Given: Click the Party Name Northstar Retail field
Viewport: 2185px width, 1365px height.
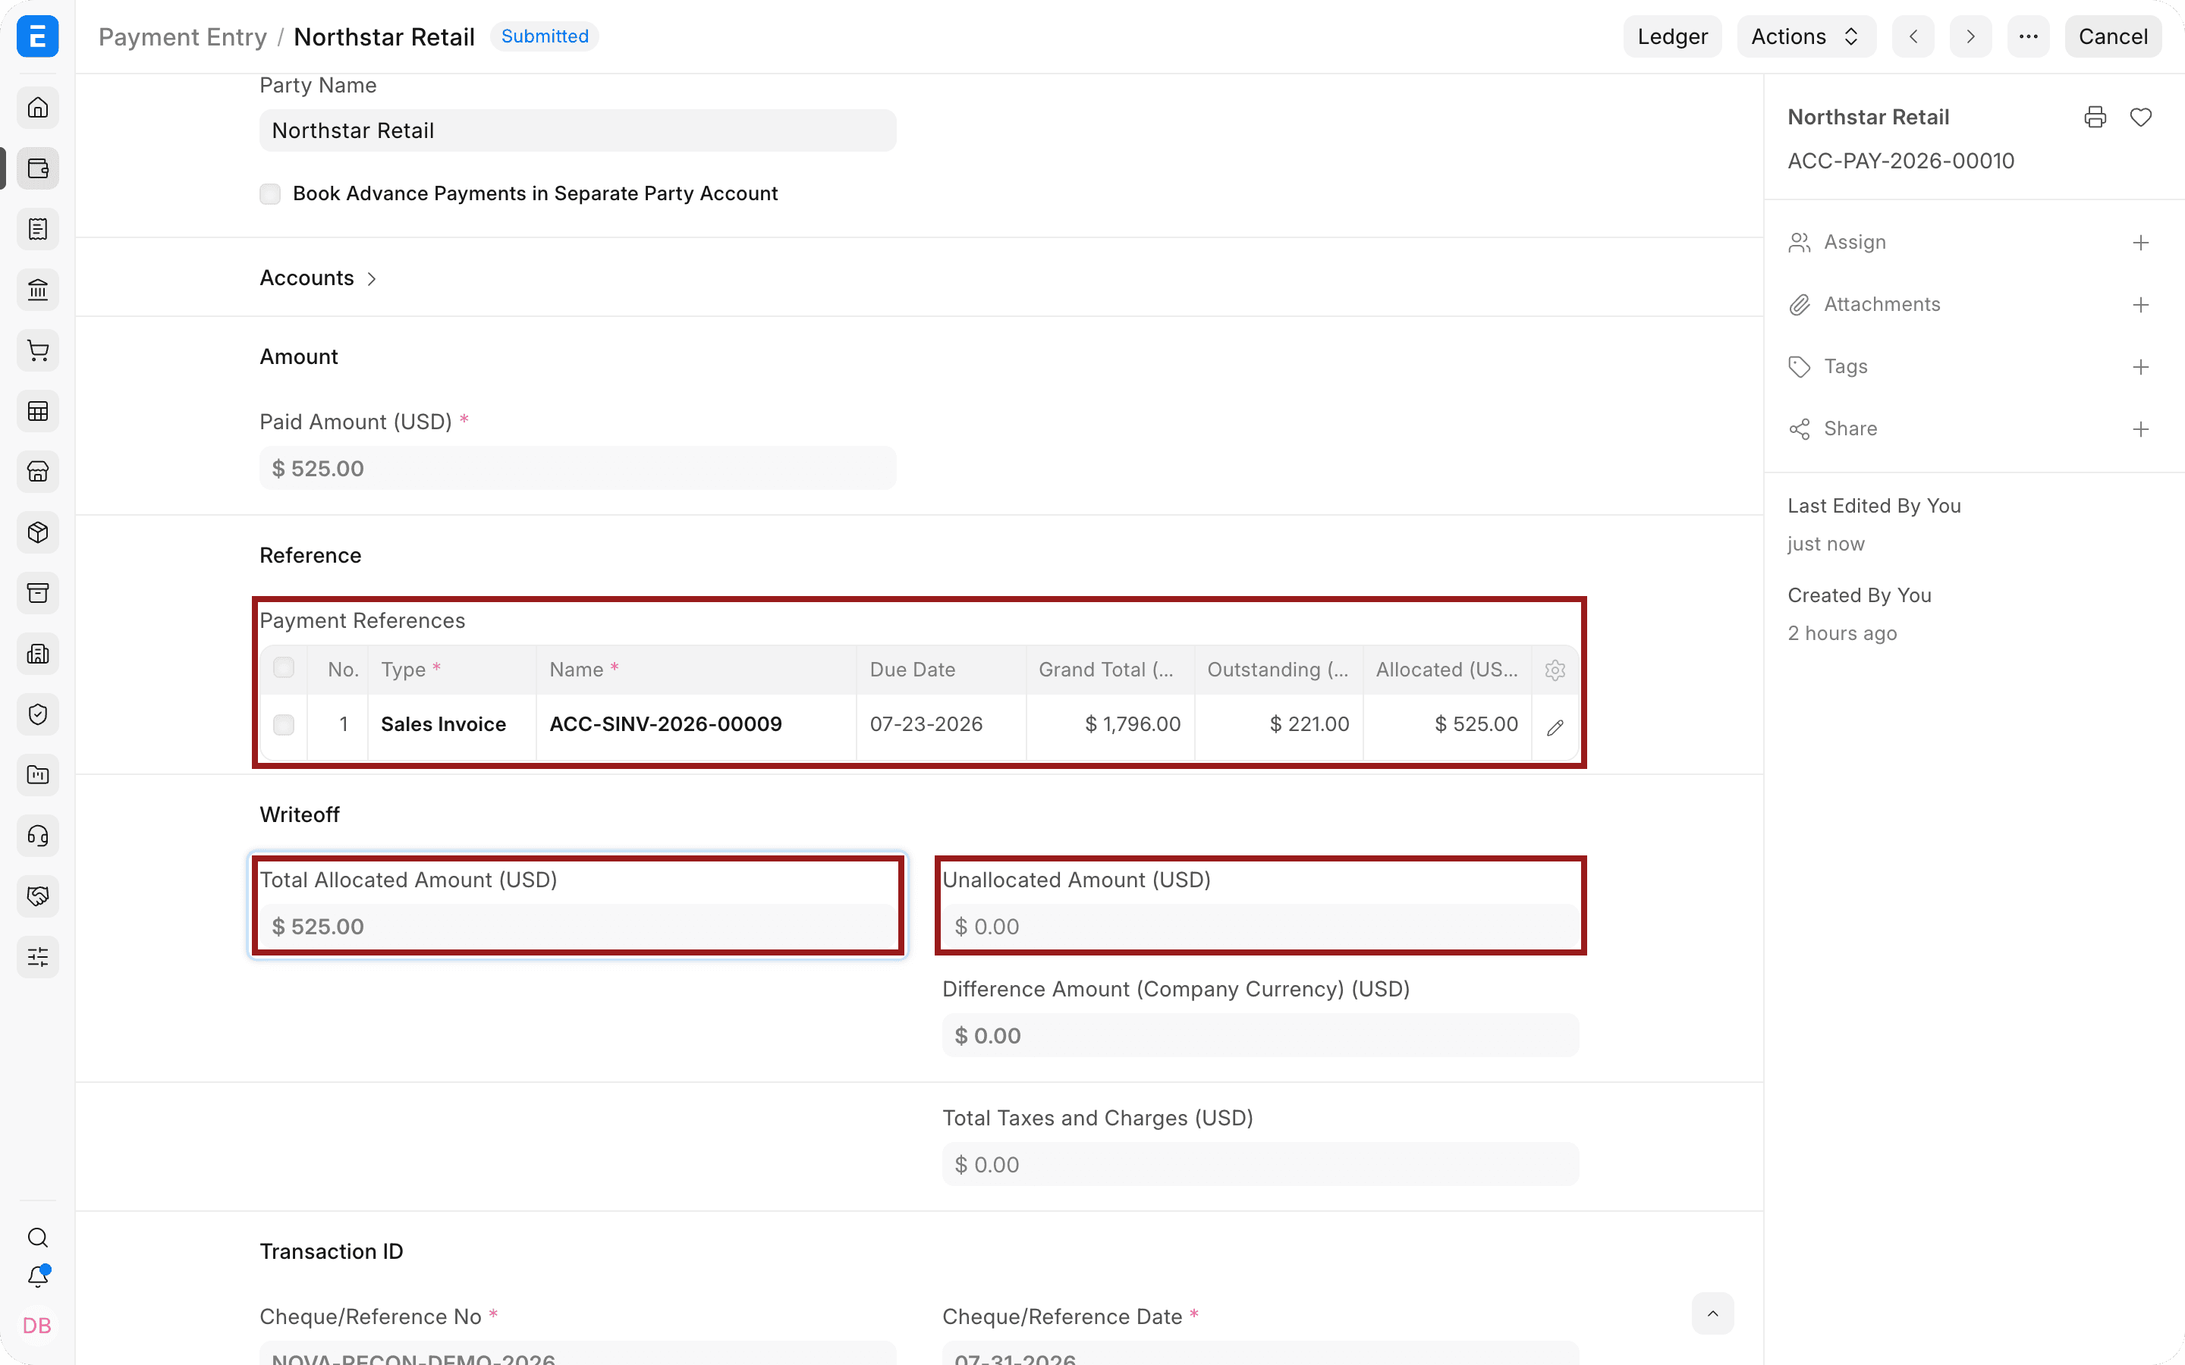Looking at the screenshot, I should click(578, 131).
